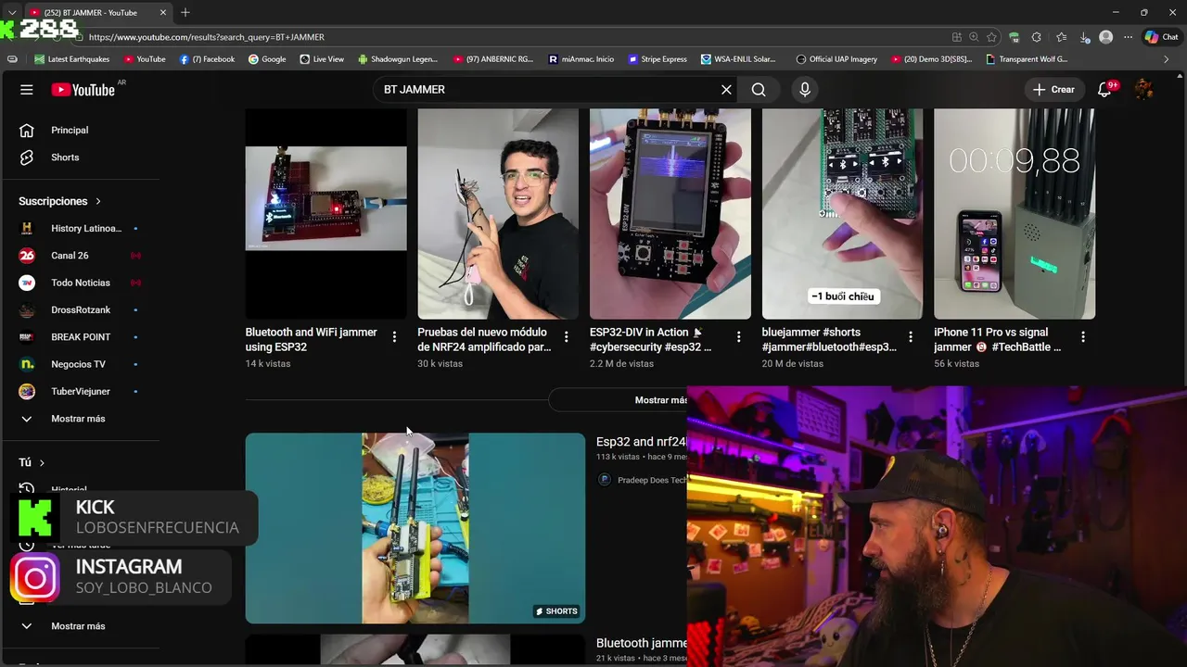Open the Esp32 and nrf24 video thumbnail
This screenshot has width=1187, height=667.
click(x=415, y=528)
